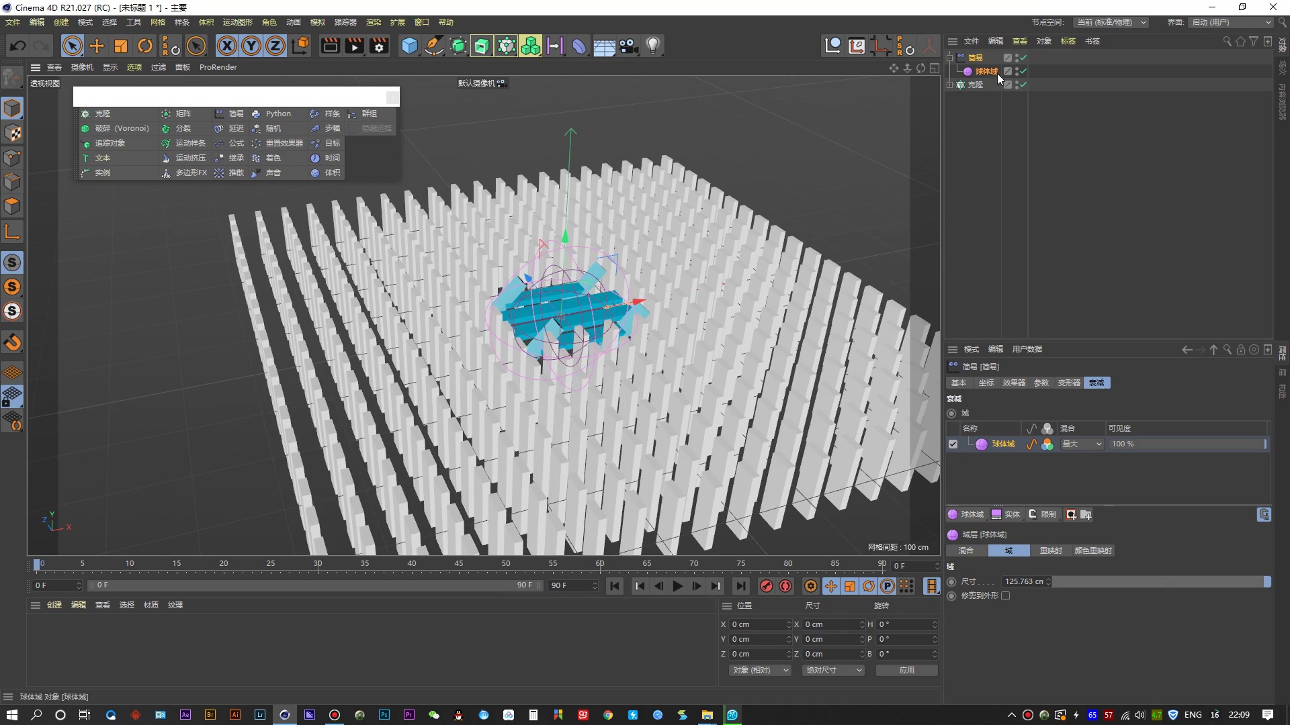Click the Render Settings clapperboard gear icon
Image resolution: width=1290 pixels, height=725 pixels.
tap(379, 46)
